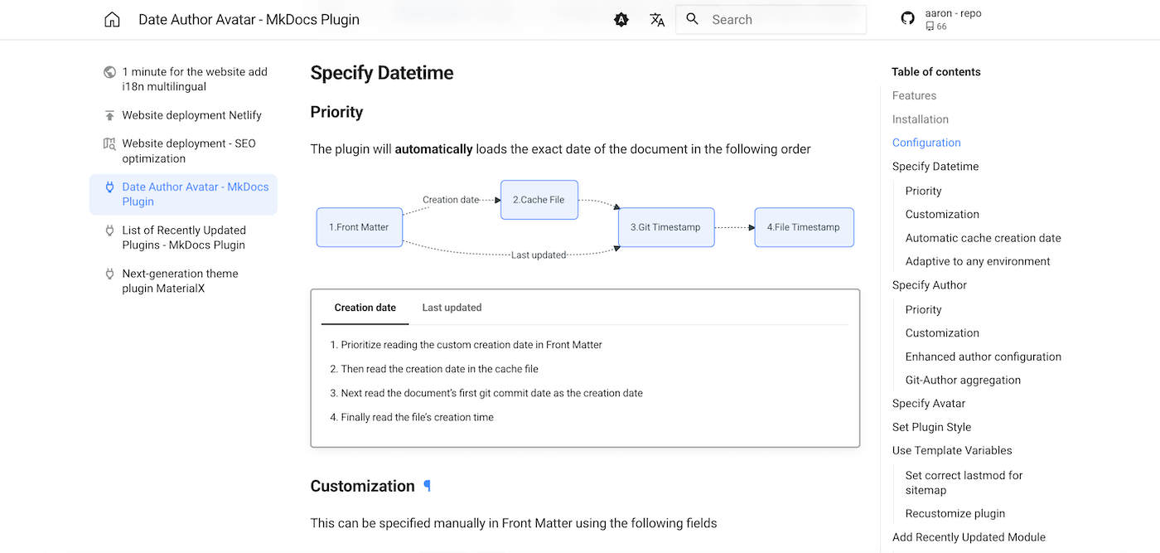Jump to Set correct lastmod for sitemap
1160x553 pixels.
coord(964,483)
